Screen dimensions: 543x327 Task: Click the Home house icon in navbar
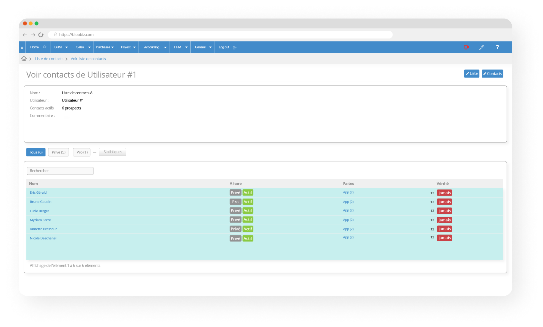[x=45, y=47]
